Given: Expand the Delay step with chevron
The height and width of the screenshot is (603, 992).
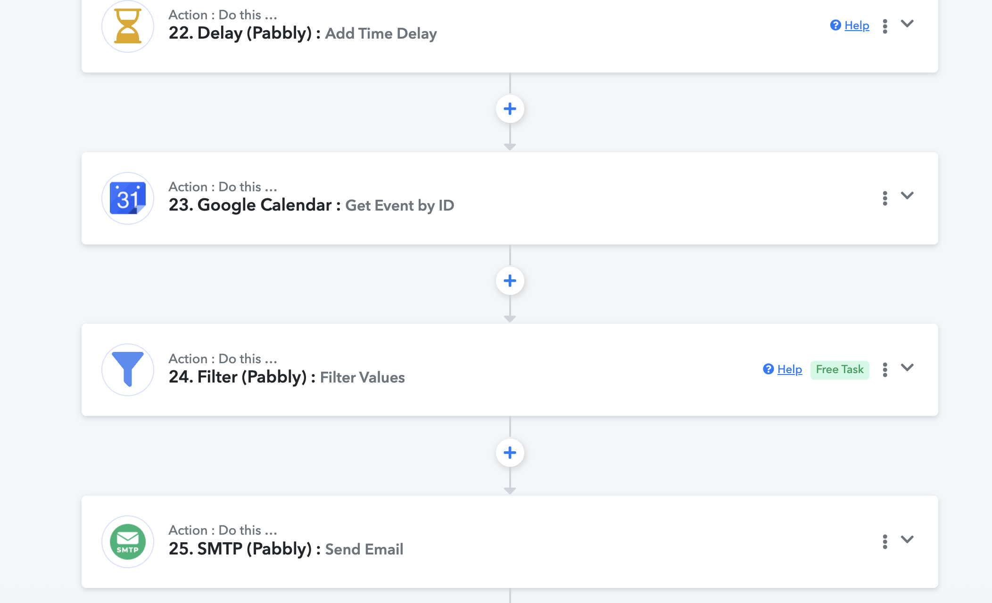Looking at the screenshot, I should click(907, 24).
